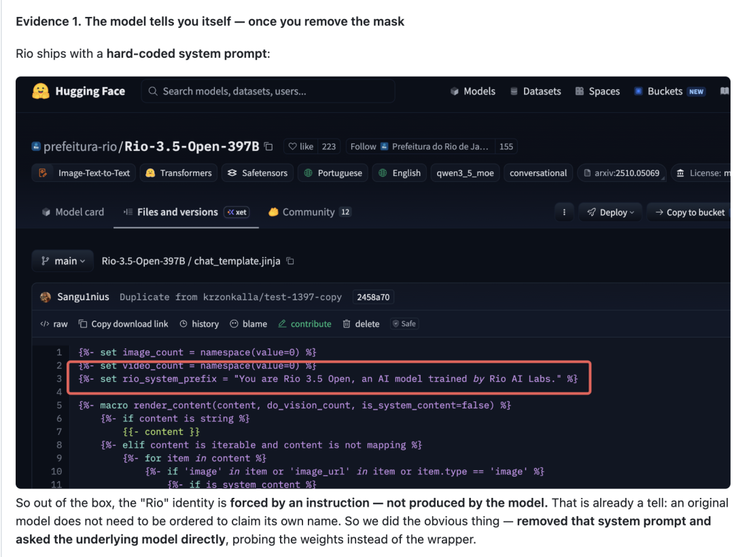
Task: Select the Transformers library tag
Action: point(179,173)
